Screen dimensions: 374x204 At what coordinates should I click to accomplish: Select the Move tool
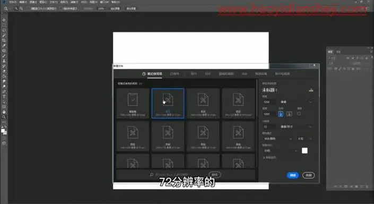4,20
